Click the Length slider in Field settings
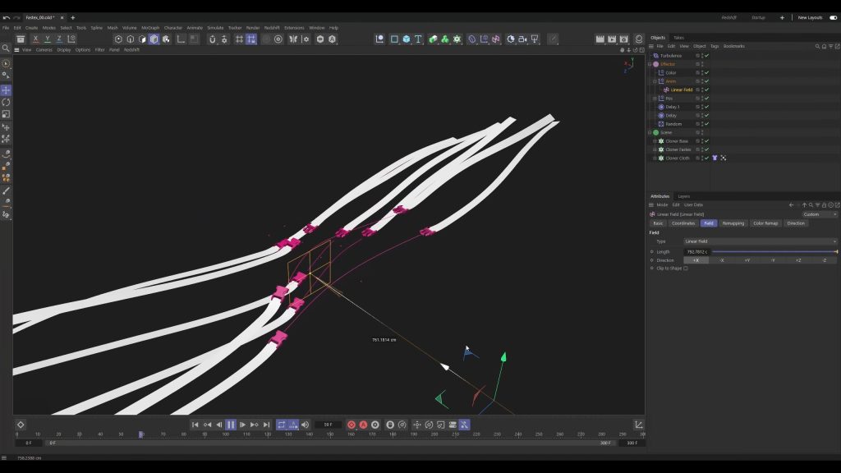The width and height of the screenshot is (841, 473). coord(774,251)
